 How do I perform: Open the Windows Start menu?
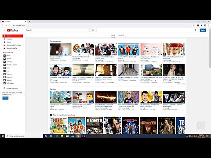3,136
